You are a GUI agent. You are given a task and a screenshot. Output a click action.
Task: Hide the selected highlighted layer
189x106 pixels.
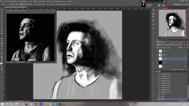[x=157, y=59]
